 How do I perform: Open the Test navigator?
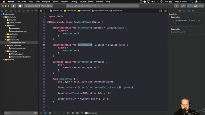click(23, 11)
